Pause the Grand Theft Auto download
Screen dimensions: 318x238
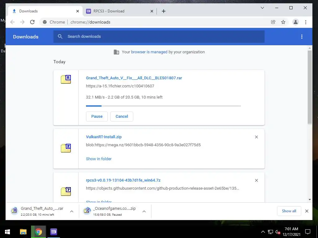[x=97, y=117]
